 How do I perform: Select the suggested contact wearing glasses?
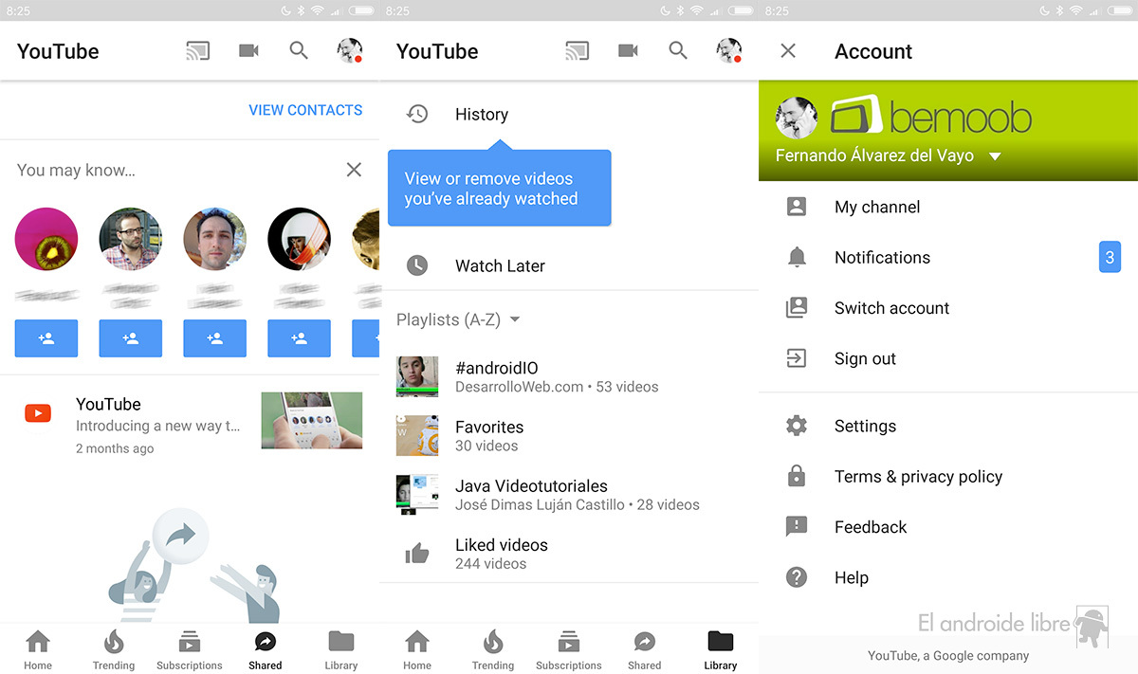coord(131,239)
